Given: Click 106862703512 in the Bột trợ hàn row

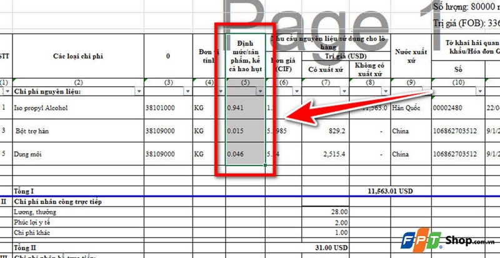Looking at the screenshot, I should (458, 131).
